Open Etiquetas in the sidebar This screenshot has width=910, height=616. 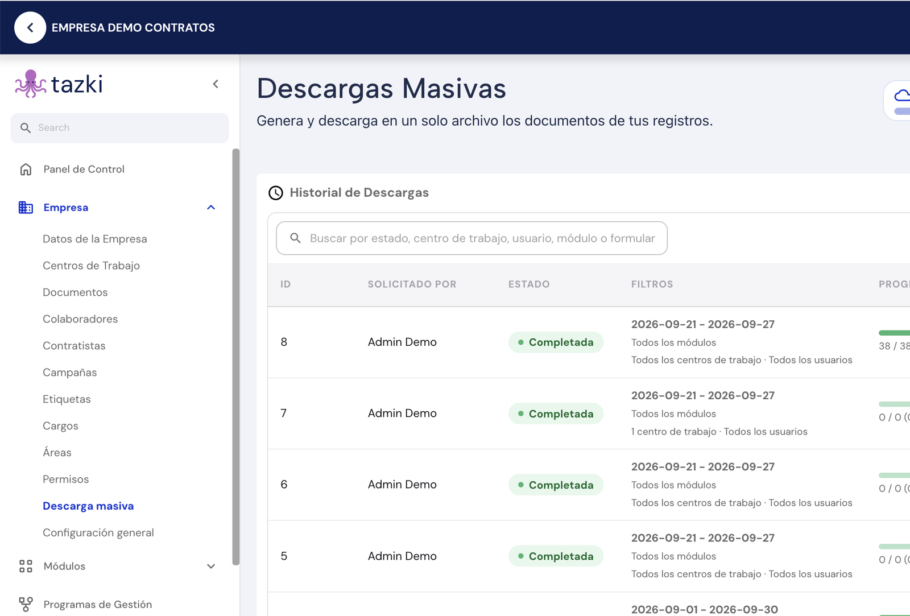click(x=67, y=399)
